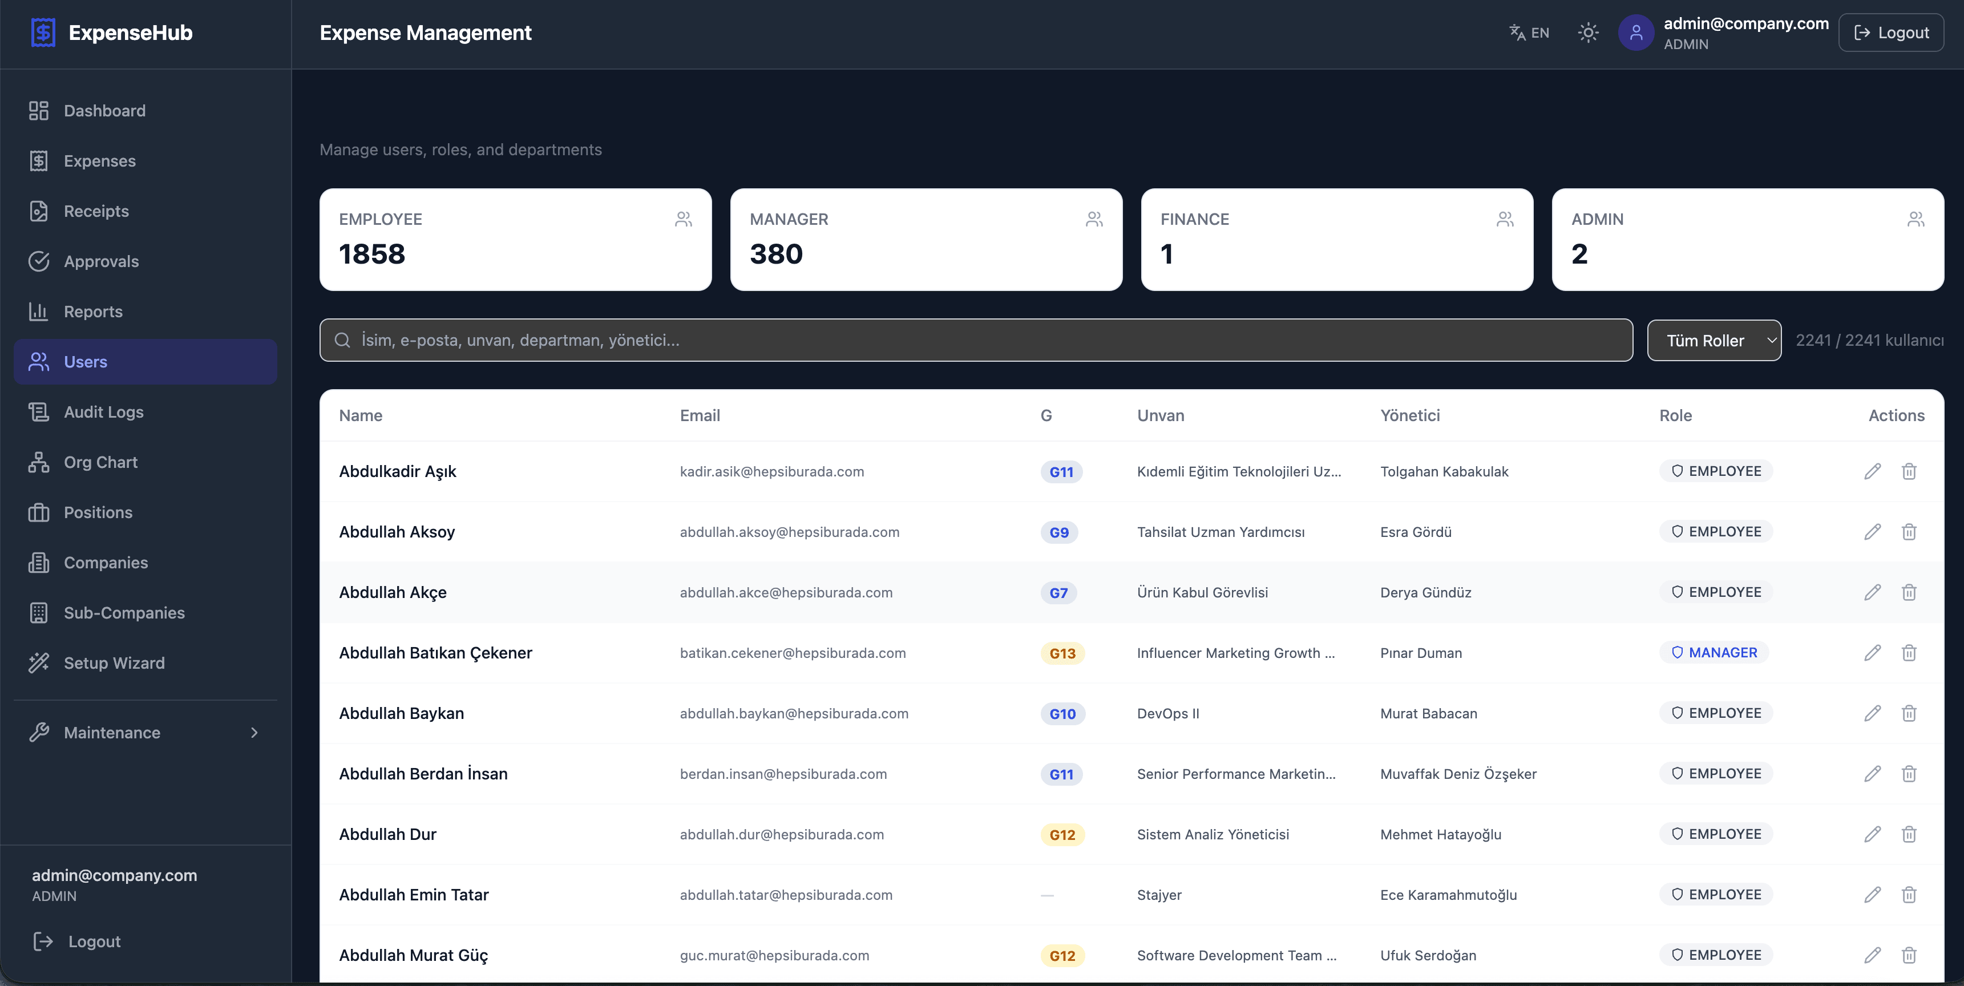Launch the Setup Wizard
Screen dimensions: 1964x986
click(146, 662)
